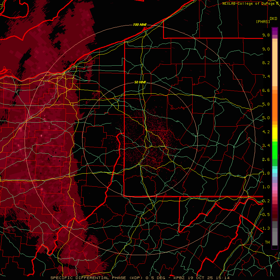Click the DKD legend title

273,19
